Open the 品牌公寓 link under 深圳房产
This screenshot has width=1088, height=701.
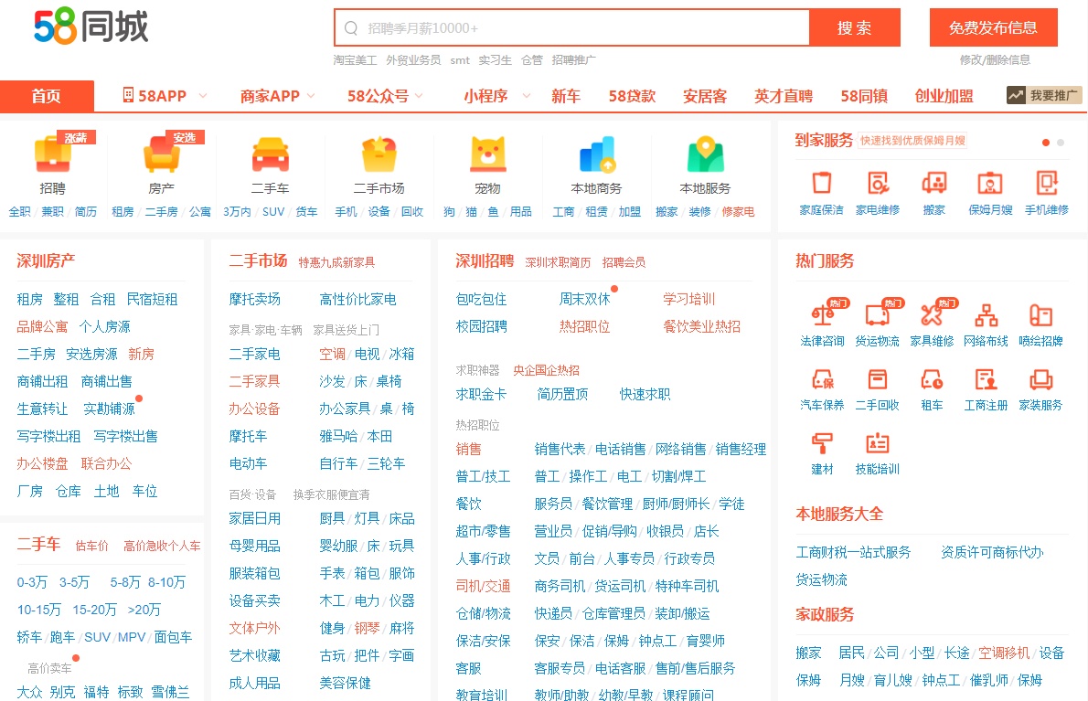42,326
